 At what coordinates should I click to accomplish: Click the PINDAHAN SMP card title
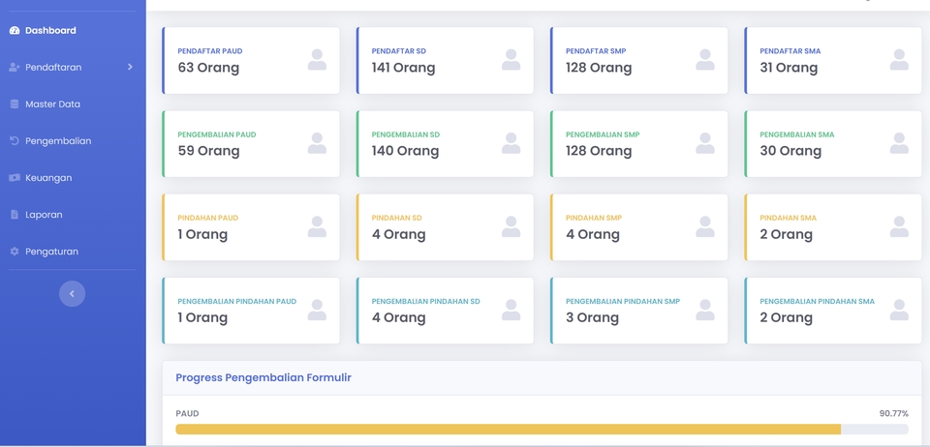pos(594,218)
